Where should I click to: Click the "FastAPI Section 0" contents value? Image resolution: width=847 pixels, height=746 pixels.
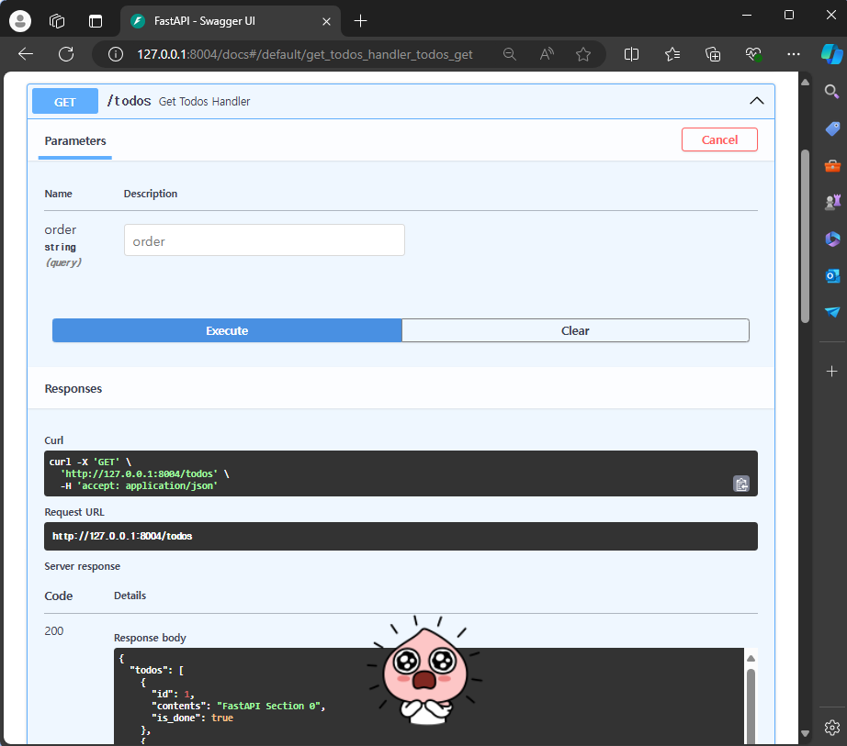(269, 706)
